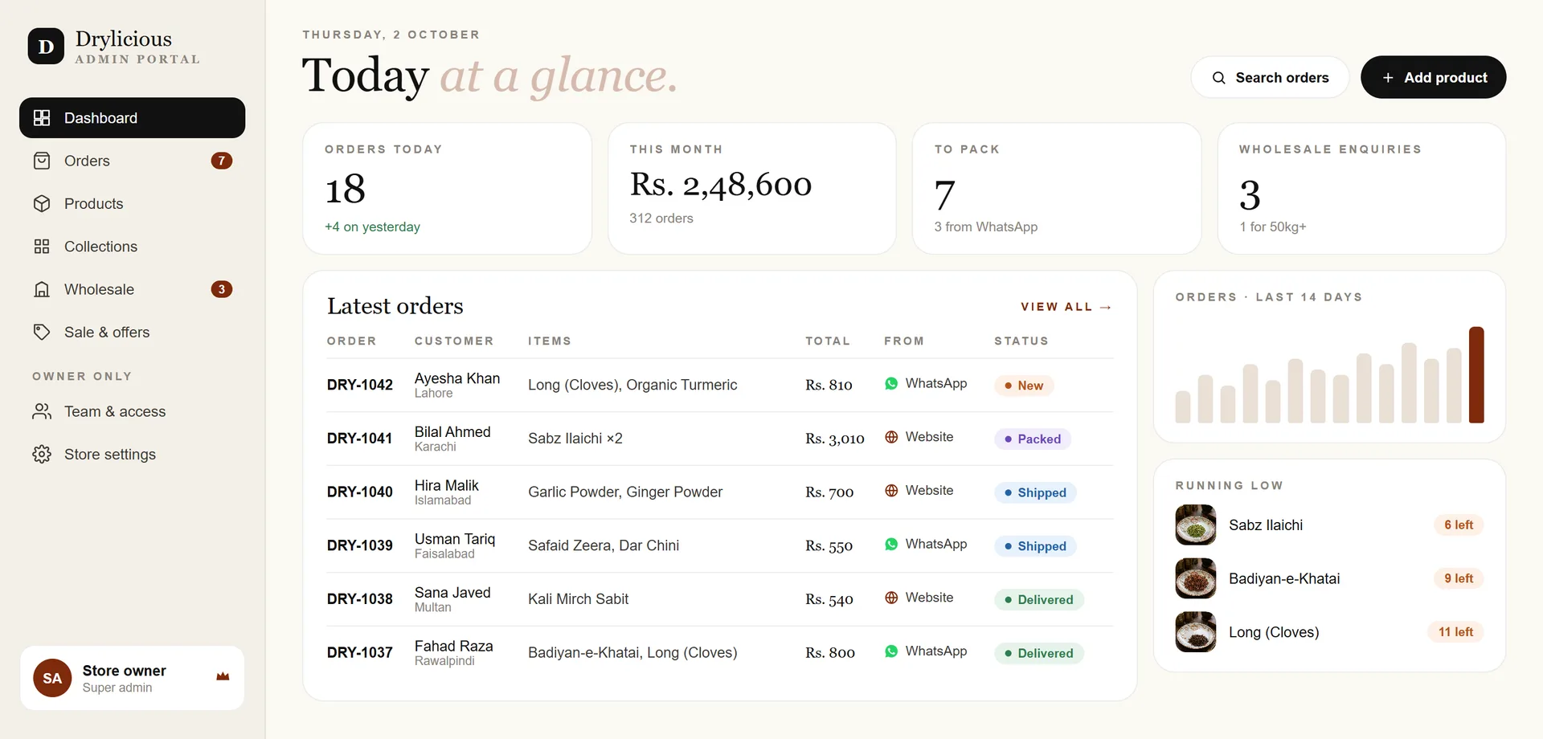Click the Wholesale building icon

pyautogui.click(x=42, y=289)
